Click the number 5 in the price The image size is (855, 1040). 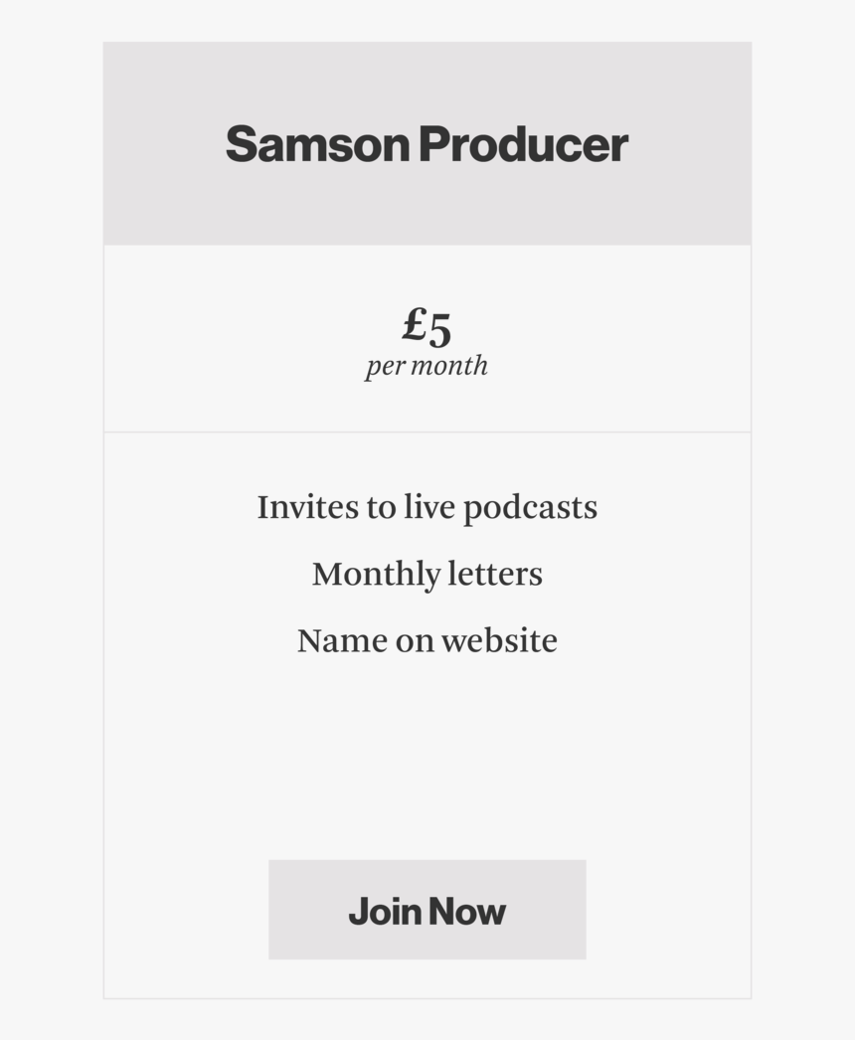point(439,327)
